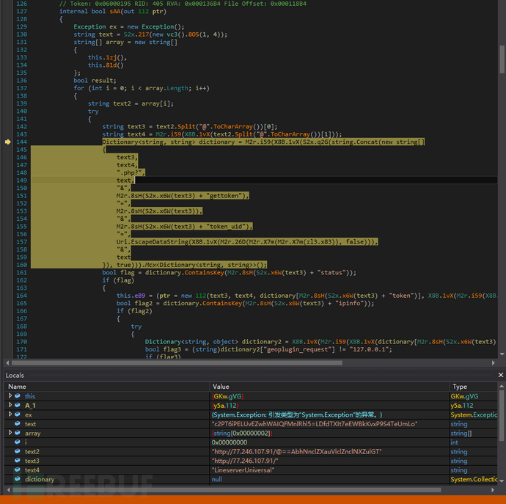Select the text4 value 'LineserverUniversal'
The height and width of the screenshot is (504, 506).
coord(243,470)
